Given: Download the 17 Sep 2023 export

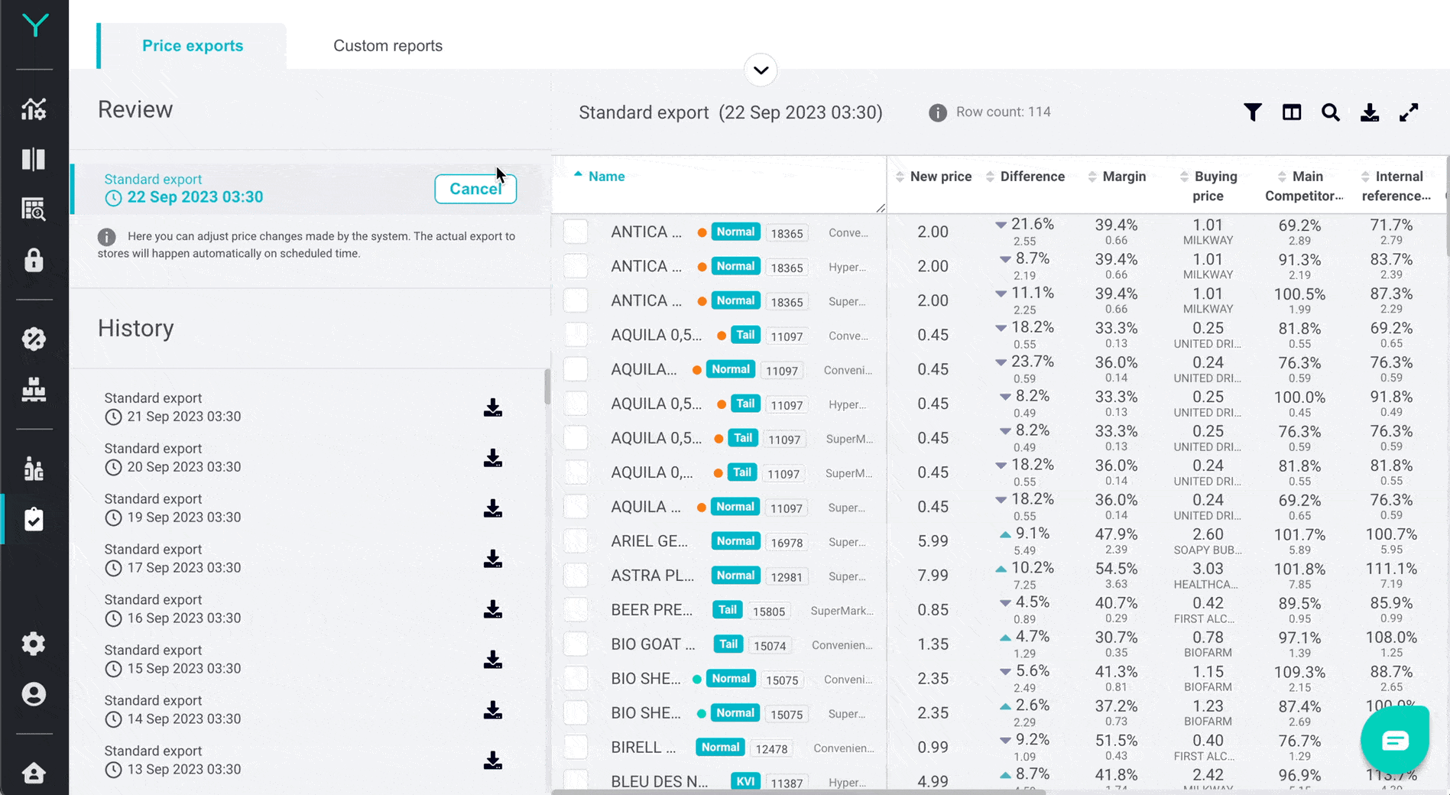Looking at the screenshot, I should [x=493, y=559].
